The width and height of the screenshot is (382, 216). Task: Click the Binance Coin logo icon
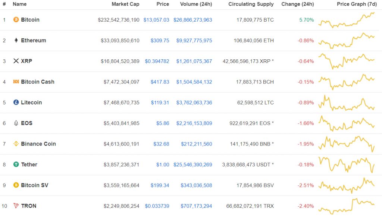[x=15, y=144]
